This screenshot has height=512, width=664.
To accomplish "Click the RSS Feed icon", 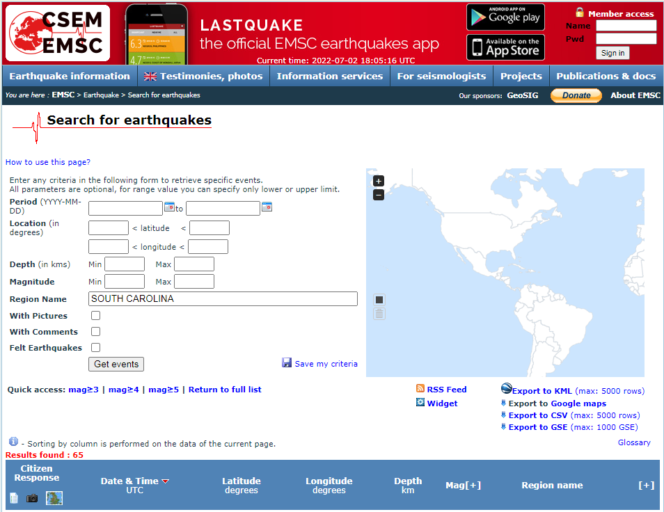I will tap(420, 388).
